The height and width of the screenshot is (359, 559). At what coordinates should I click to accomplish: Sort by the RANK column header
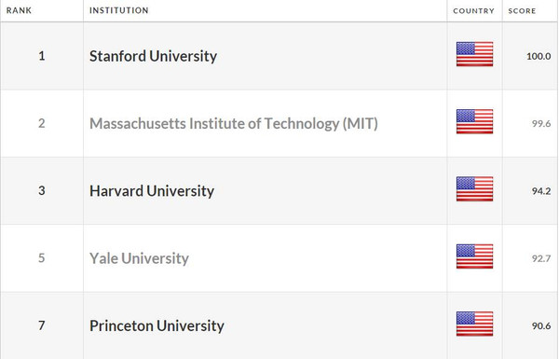[x=19, y=10]
